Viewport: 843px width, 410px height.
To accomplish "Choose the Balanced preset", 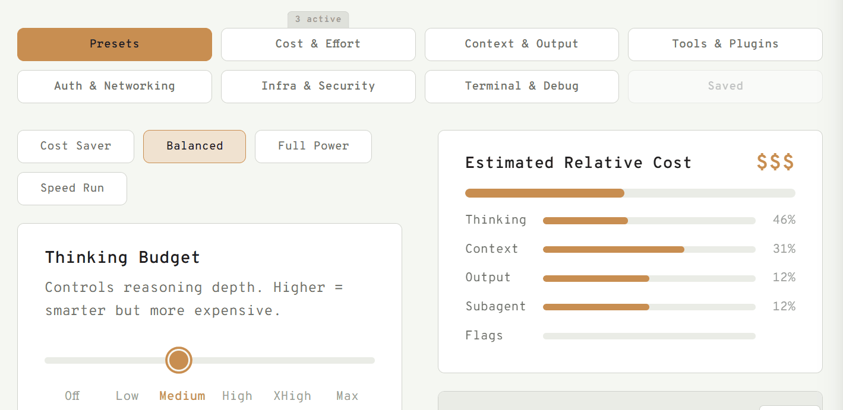I will click(194, 146).
